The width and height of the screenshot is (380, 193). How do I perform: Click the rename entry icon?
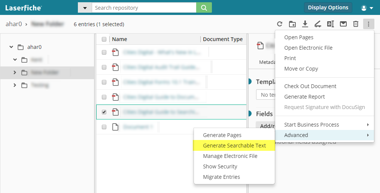point(330,24)
